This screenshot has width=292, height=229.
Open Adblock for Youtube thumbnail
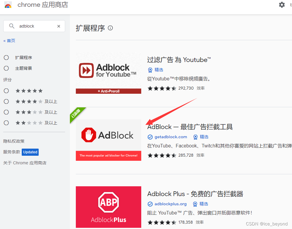tap(108, 73)
